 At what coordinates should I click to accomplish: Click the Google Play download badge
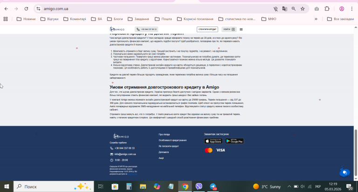234,141
